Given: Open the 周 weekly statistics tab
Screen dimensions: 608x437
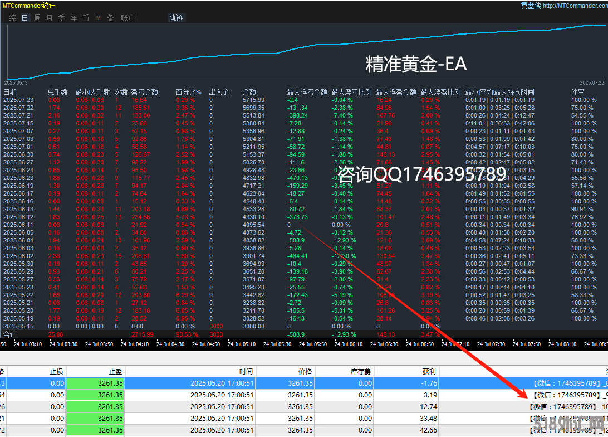Looking at the screenshot, I should 37,18.
